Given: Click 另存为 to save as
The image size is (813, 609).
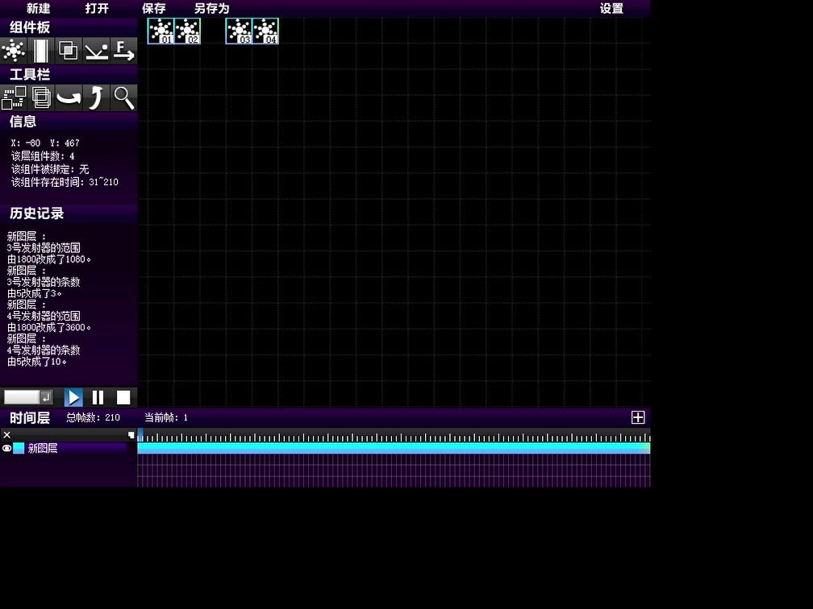Looking at the screenshot, I should pyautogui.click(x=211, y=9).
